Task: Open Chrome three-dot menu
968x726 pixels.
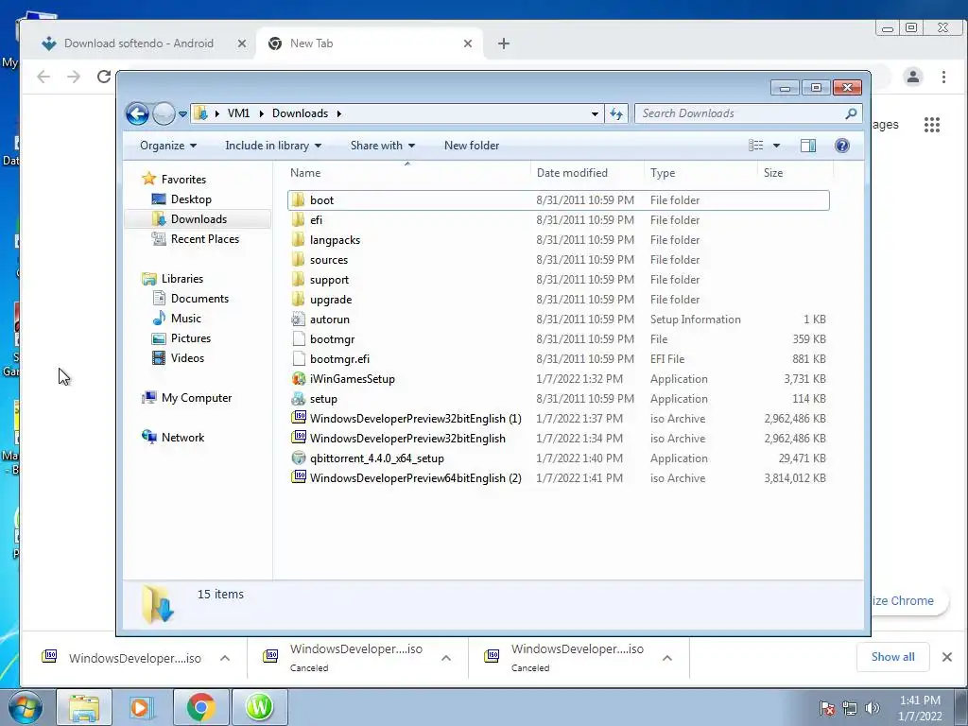Action: click(943, 77)
